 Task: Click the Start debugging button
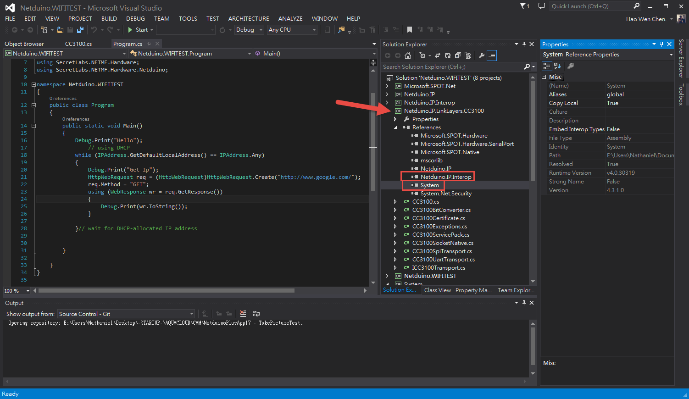tap(138, 30)
